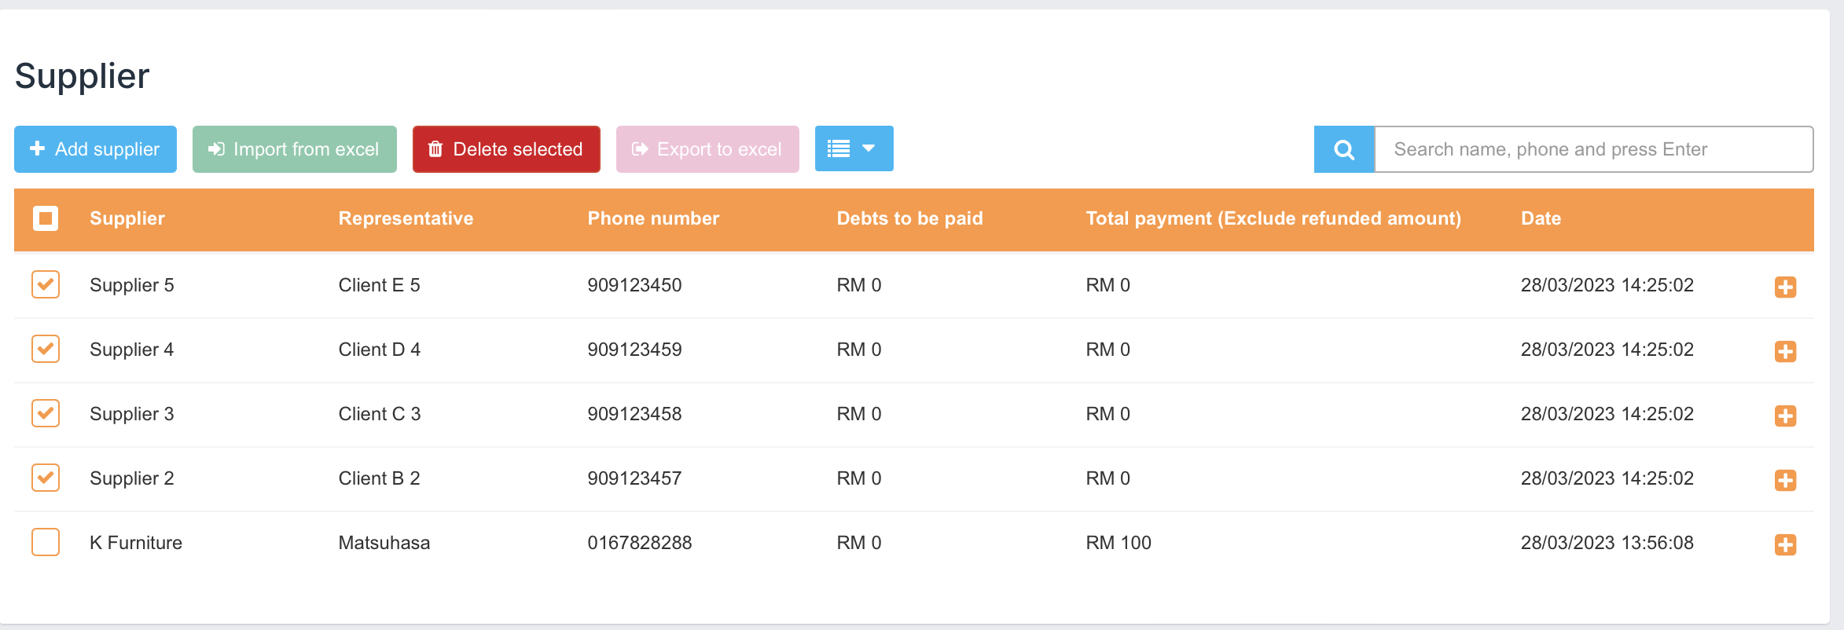Open the list view columns dropdown

[854, 148]
